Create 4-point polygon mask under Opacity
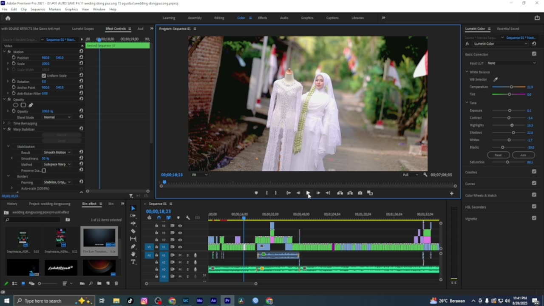The width and height of the screenshot is (544, 306). (x=23, y=105)
